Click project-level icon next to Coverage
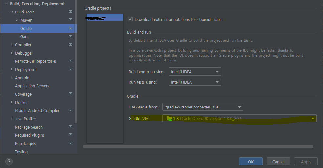Screen dimensions: 323x168 pos(70,94)
